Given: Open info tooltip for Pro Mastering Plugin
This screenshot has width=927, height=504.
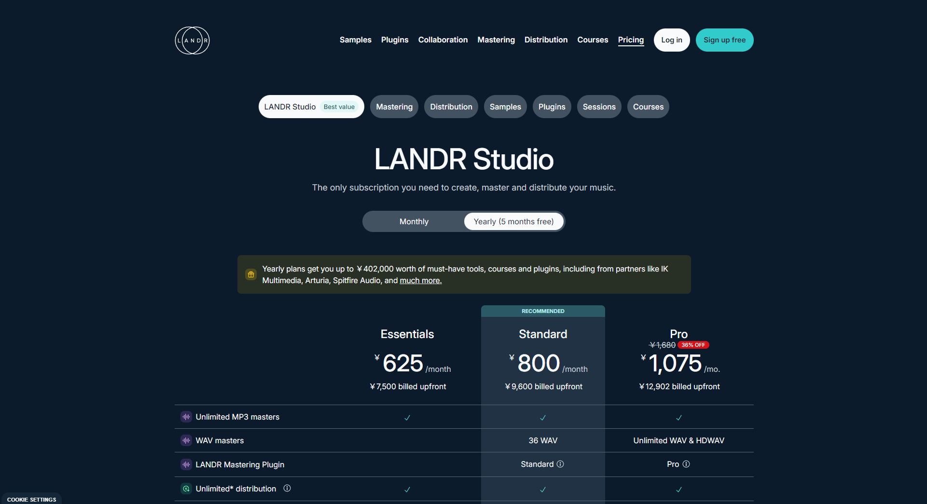Looking at the screenshot, I should 687,464.
